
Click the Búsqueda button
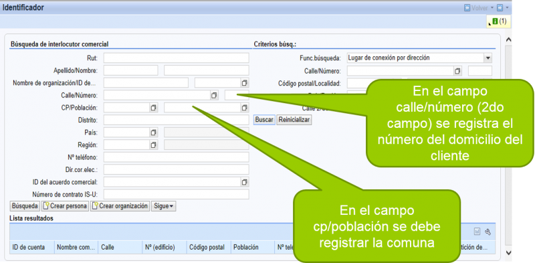pos(25,206)
